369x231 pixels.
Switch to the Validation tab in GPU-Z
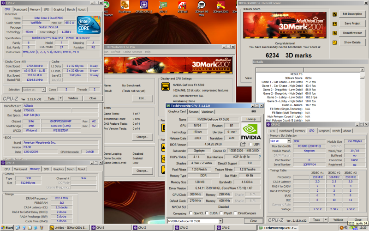pyautogui.click(x=207, y=112)
